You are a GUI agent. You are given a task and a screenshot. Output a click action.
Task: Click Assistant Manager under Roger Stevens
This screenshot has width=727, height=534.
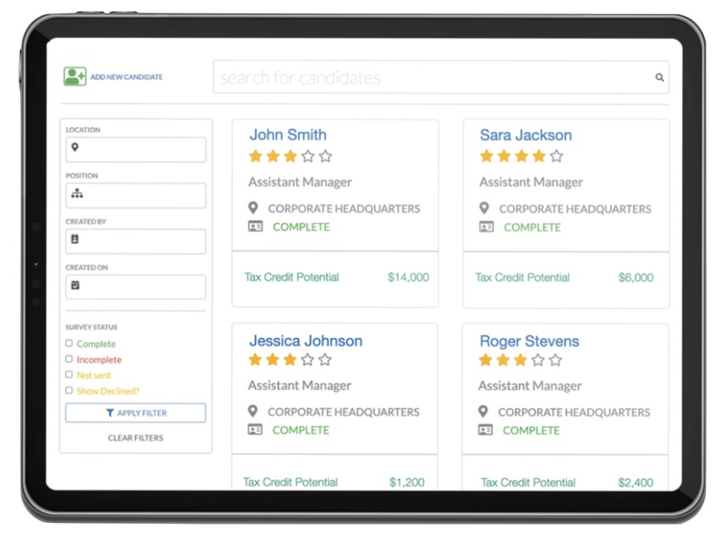coord(530,385)
